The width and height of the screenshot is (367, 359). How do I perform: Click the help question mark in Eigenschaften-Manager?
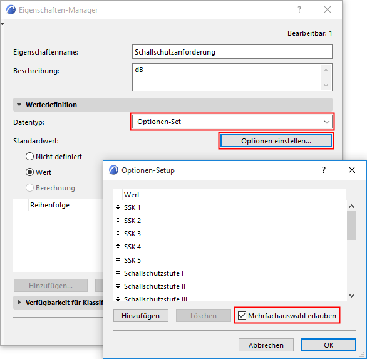(x=299, y=9)
